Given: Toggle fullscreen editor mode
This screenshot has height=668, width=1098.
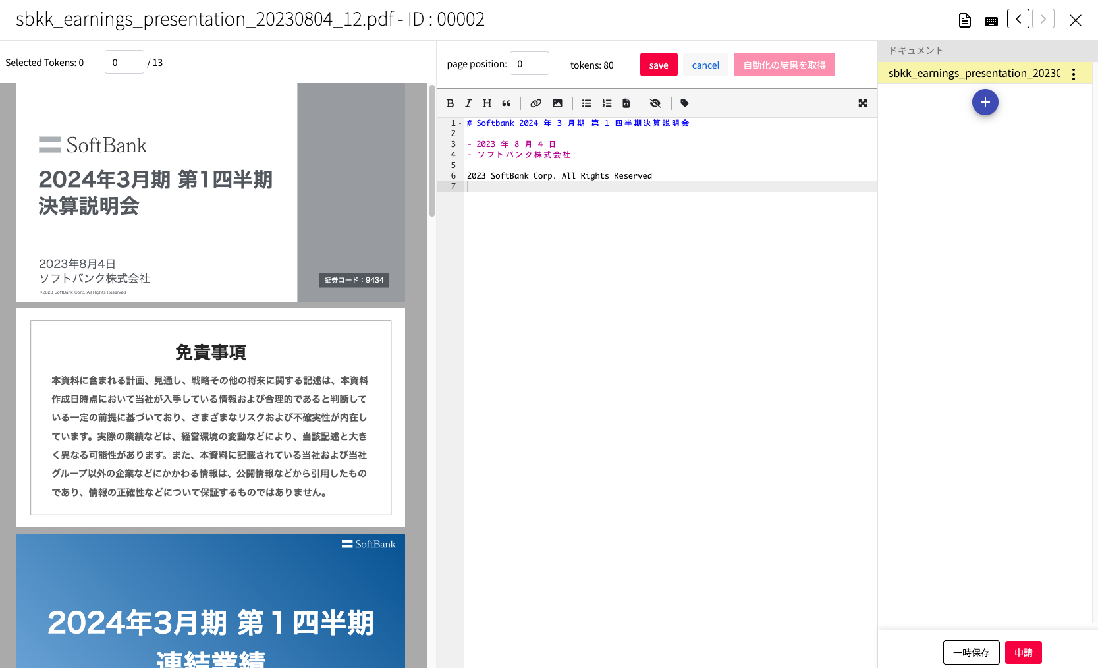Looking at the screenshot, I should tap(863, 103).
